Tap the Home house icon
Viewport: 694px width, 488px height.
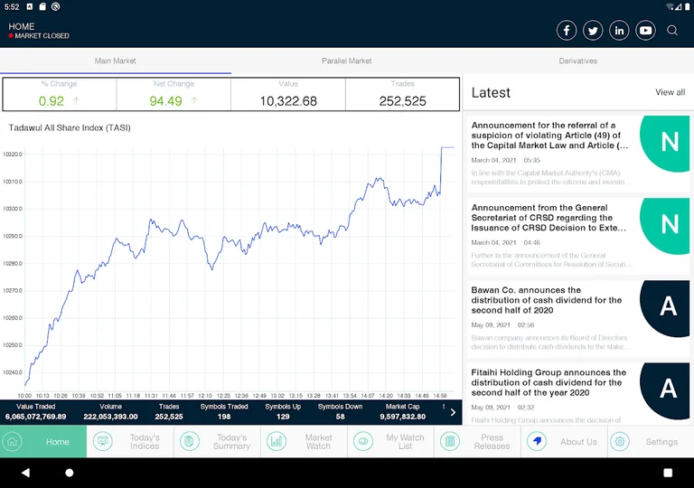[12, 442]
